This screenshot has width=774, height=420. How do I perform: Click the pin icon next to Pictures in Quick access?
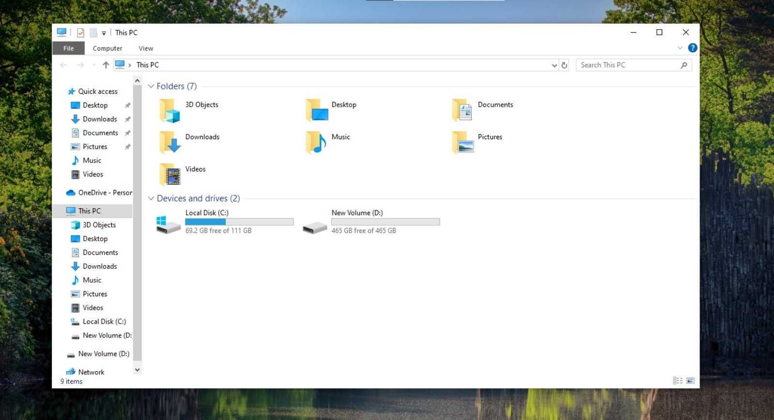[128, 146]
